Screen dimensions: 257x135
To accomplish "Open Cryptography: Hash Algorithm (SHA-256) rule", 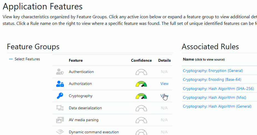I will click(218, 89).
